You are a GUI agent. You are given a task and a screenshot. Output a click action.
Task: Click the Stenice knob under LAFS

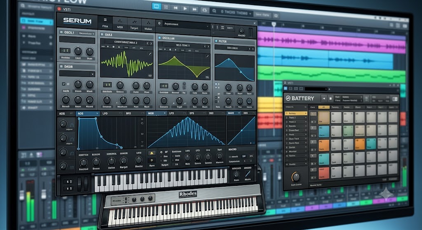138,160
